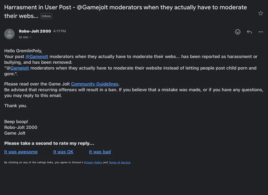268x195 pixels.
Task: Click the 'Please take a second to rate' heading
Action: [49, 143]
